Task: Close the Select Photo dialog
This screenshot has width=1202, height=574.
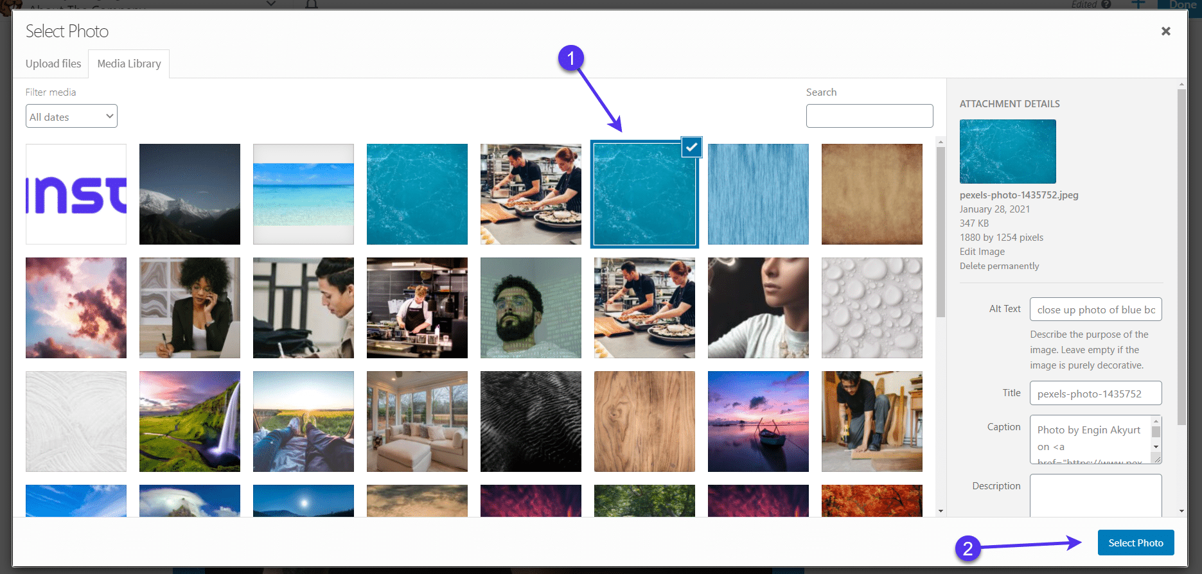Action: [1165, 31]
